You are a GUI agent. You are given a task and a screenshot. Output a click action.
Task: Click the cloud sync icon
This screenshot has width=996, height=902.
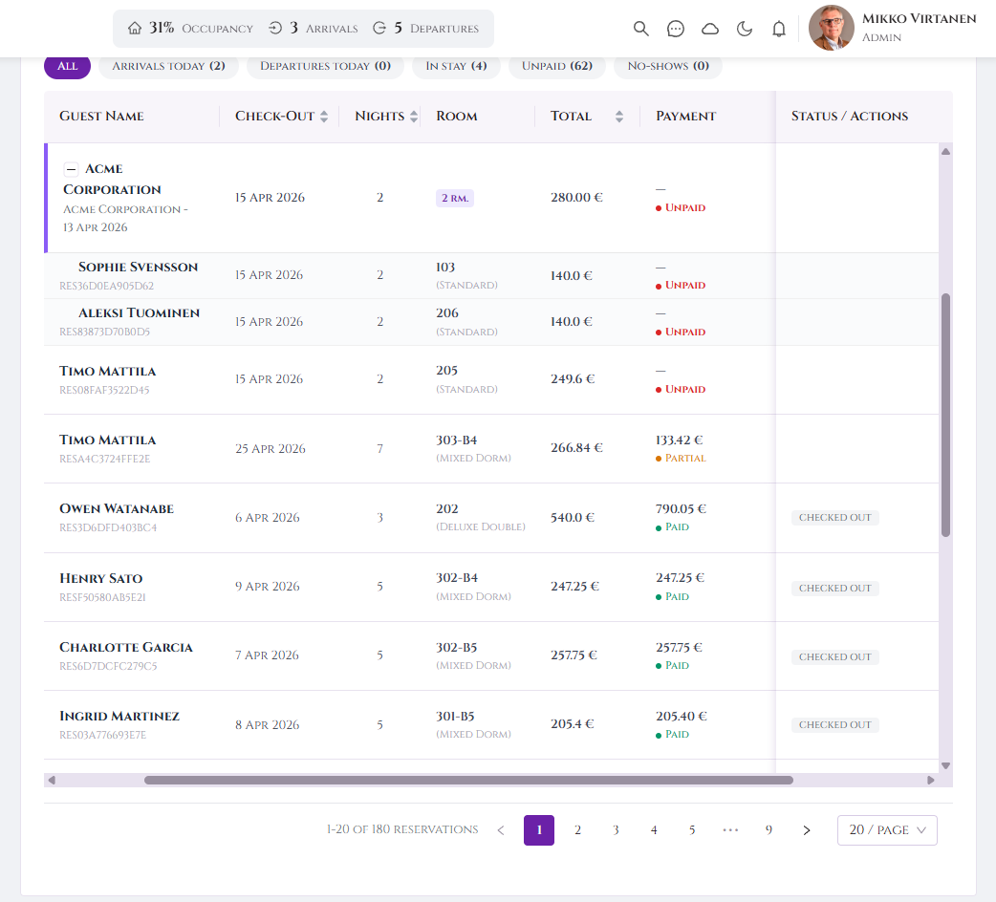[x=710, y=29]
